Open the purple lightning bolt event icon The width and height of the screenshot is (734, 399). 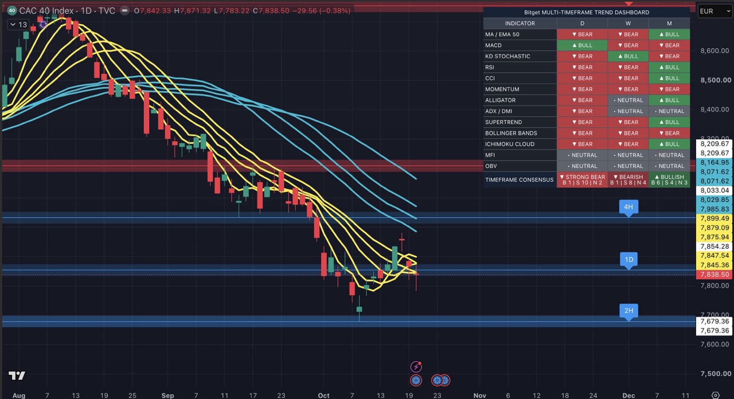[416, 366]
